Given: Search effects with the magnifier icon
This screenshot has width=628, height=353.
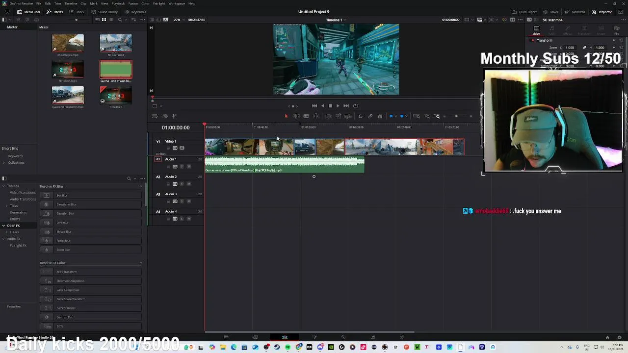Looking at the screenshot, I should point(129,178).
